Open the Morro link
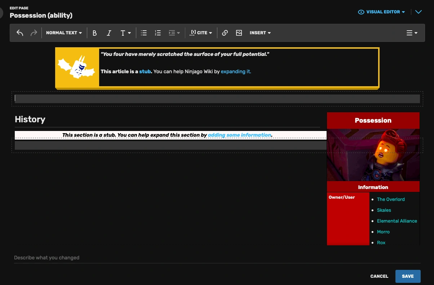The width and height of the screenshot is (434, 285). [x=383, y=232]
